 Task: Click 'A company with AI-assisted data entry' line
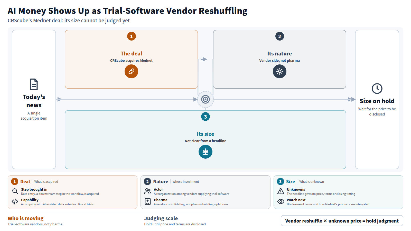(57, 205)
